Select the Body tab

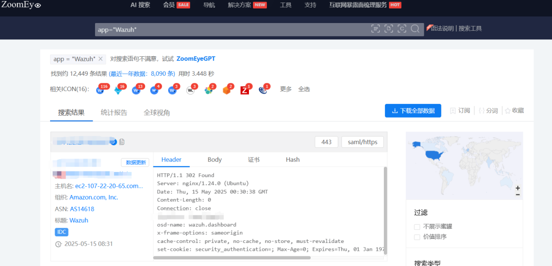click(x=215, y=160)
